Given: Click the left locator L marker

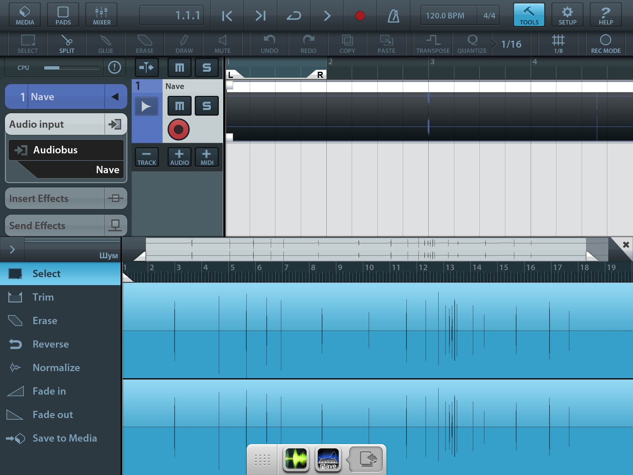Looking at the screenshot, I should [232, 75].
